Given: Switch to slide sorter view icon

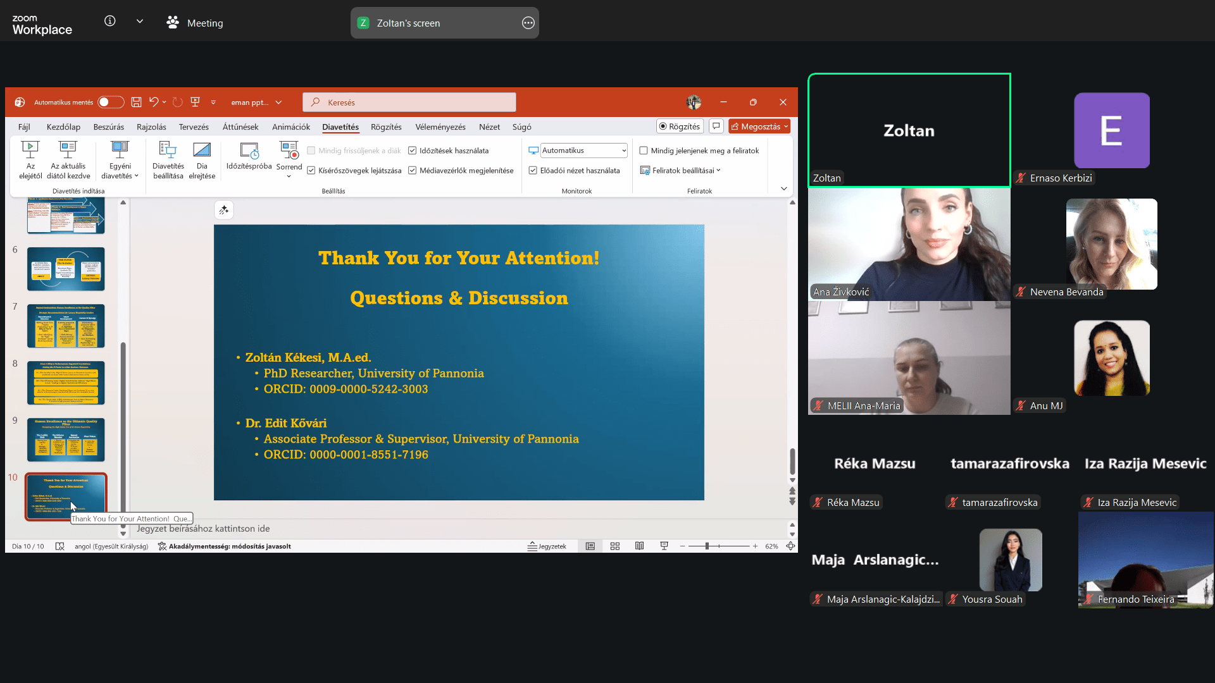Looking at the screenshot, I should pyautogui.click(x=614, y=546).
